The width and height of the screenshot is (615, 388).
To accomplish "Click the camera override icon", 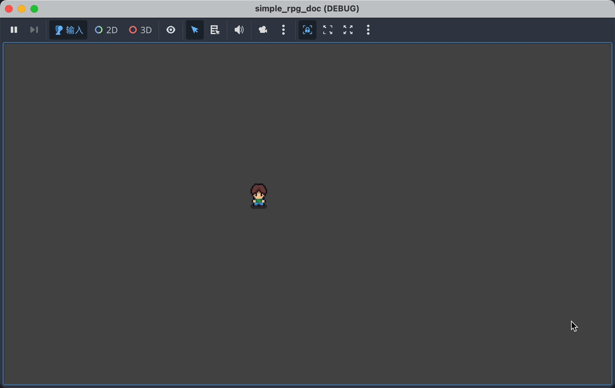I will [263, 30].
